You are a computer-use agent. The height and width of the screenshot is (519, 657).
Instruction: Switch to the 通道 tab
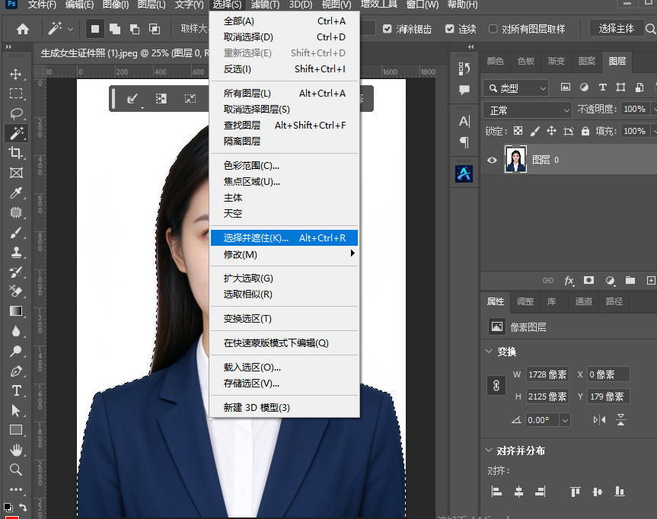coord(584,301)
